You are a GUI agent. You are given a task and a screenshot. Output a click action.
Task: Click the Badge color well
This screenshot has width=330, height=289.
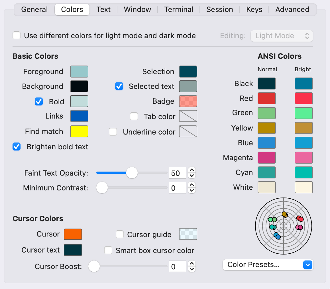pos(188,101)
